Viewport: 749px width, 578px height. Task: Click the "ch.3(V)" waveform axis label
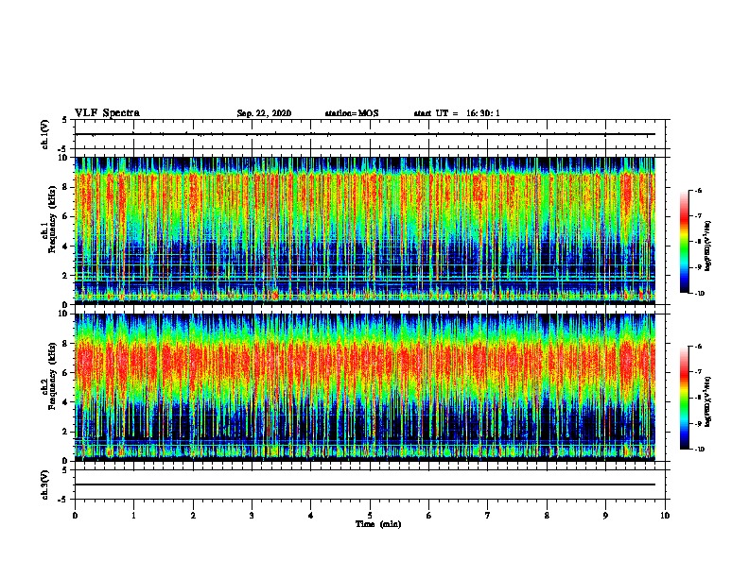click(x=45, y=484)
